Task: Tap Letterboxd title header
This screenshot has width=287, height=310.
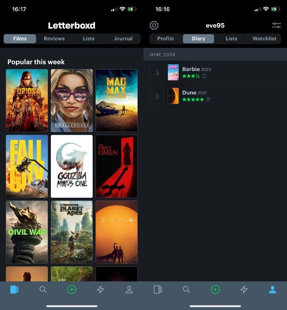Action: pos(72,25)
